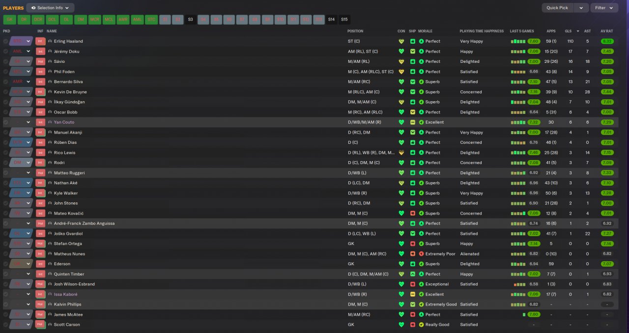Click Erling Haaland's Int status badge

40,41
